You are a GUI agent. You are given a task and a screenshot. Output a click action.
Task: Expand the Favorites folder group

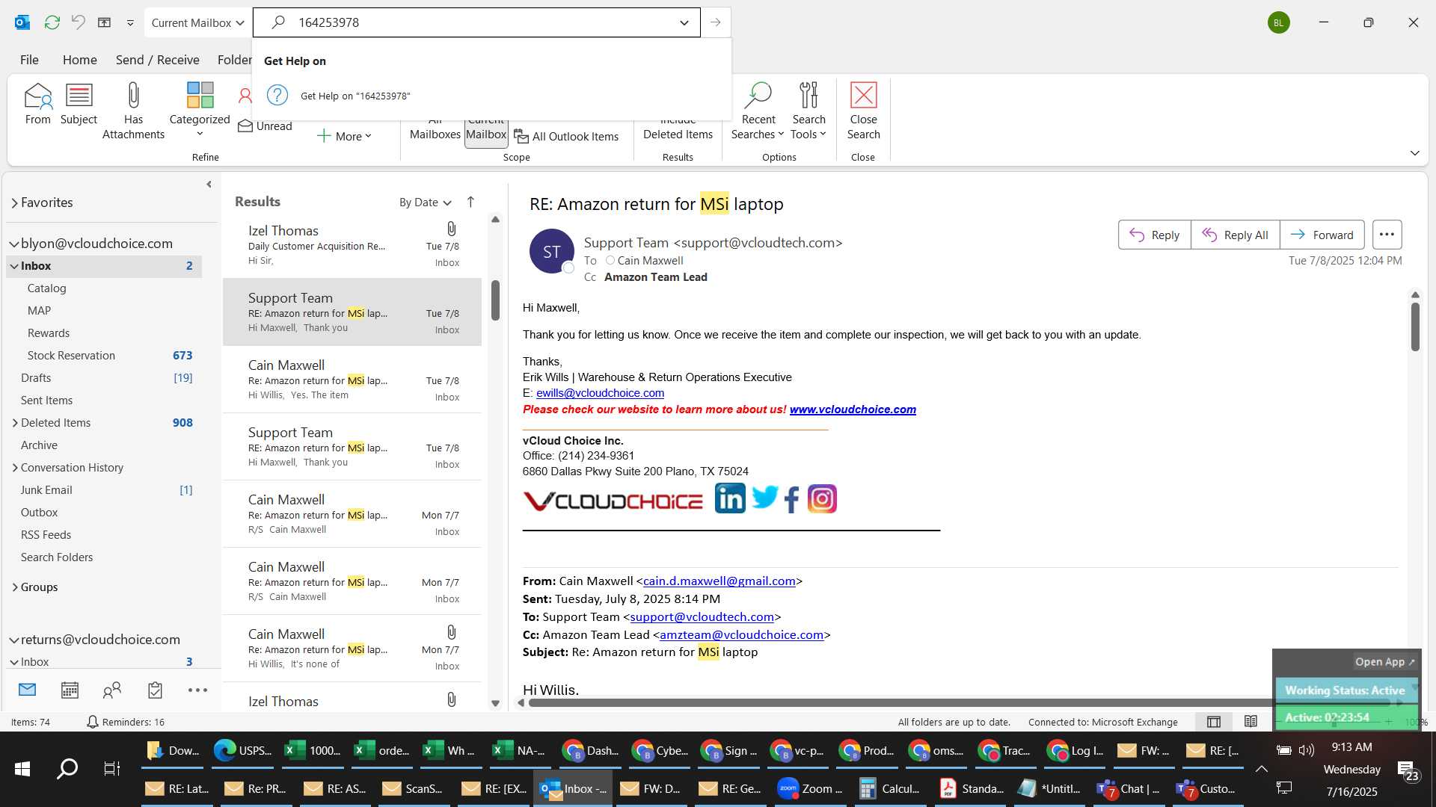point(14,202)
